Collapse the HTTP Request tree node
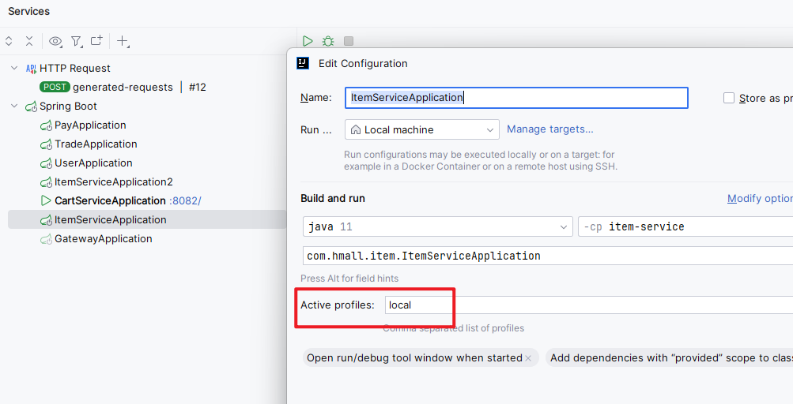Image resolution: width=793 pixels, height=404 pixels. coord(14,68)
